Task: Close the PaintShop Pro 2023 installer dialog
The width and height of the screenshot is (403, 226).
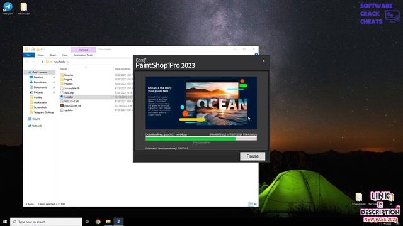Action: (x=263, y=61)
